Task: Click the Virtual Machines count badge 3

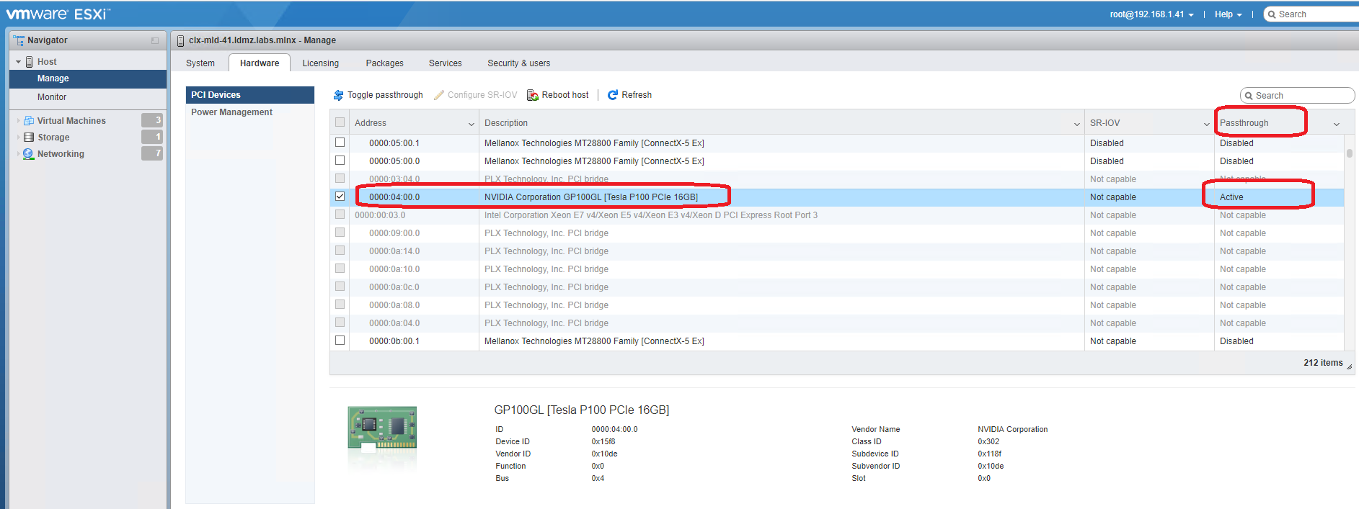Action: pyautogui.click(x=152, y=120)
